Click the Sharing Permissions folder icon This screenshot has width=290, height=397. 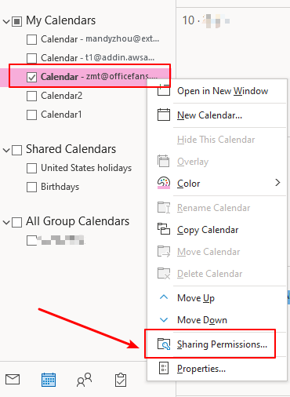point(164,344)
